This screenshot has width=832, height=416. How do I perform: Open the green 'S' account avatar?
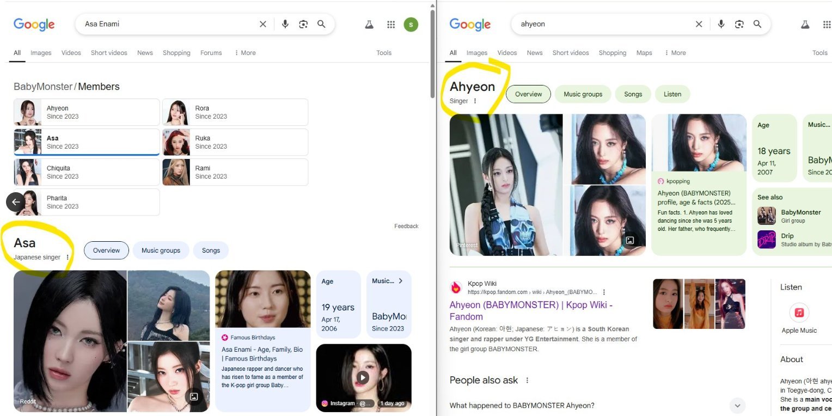click(x=411, y=25)
